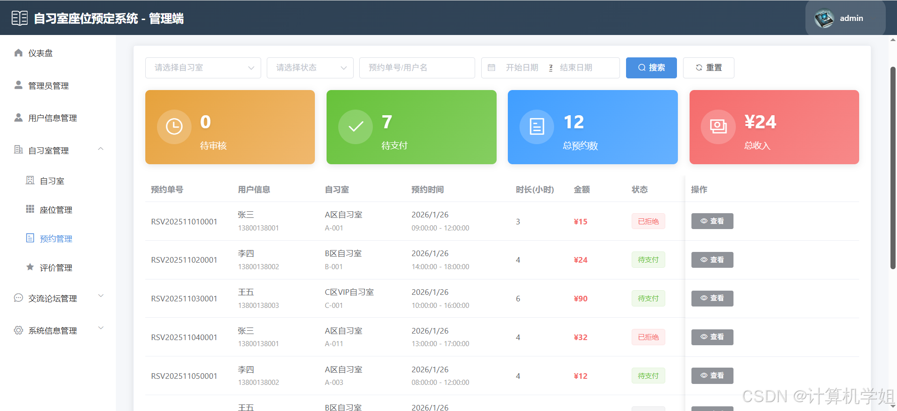Click the 开始日期 date field
This screenshot has width=897, height=411.
click(x=522, y=68)
